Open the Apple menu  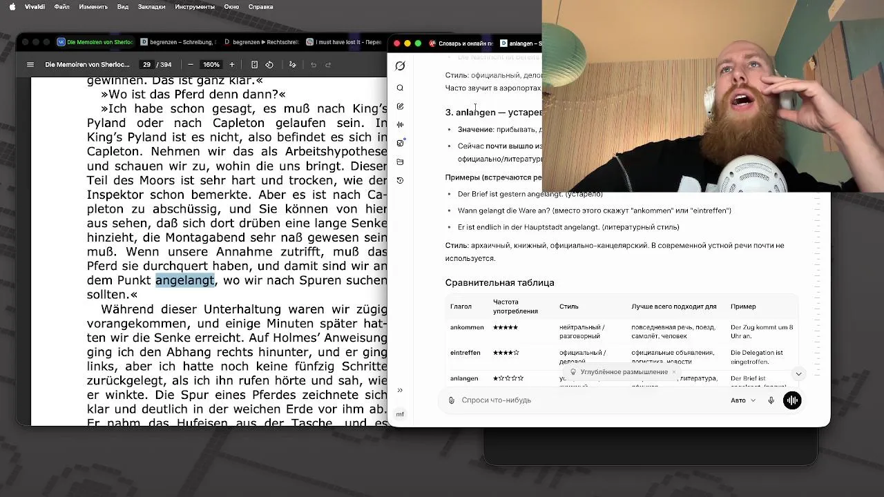click(x=12, y=7)
